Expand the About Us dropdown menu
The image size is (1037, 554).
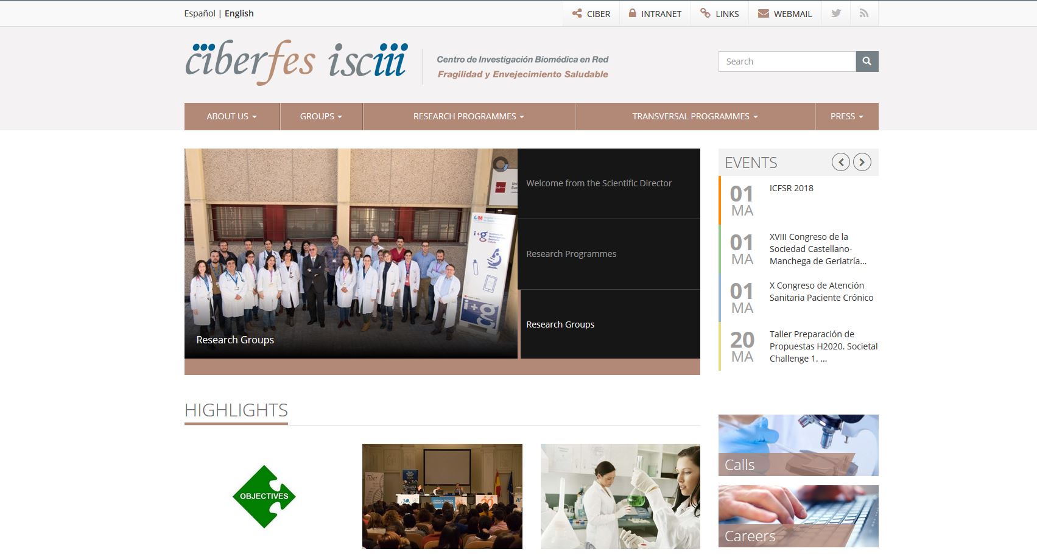(x=231, y=116)
